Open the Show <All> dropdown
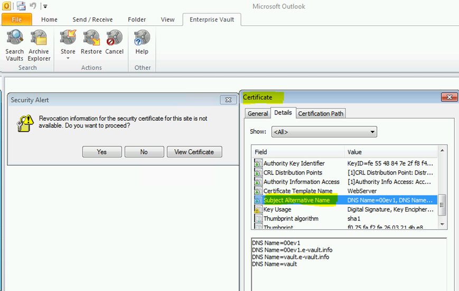Viewport: 459px width, 291px height. point(324,132)
